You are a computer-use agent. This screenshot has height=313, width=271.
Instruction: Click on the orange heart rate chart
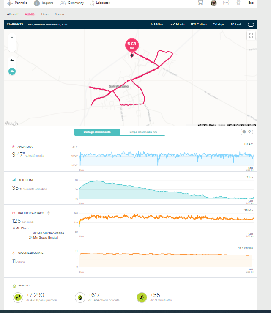pos(167,222)
